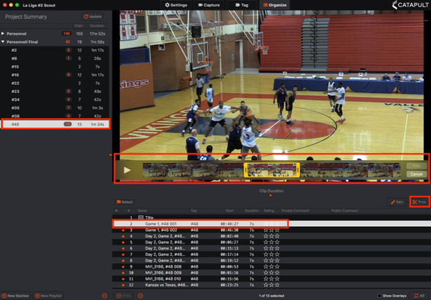Toggle the orange dot on row 3
Screen dimensions: 431x300
[x=123, y=230]
